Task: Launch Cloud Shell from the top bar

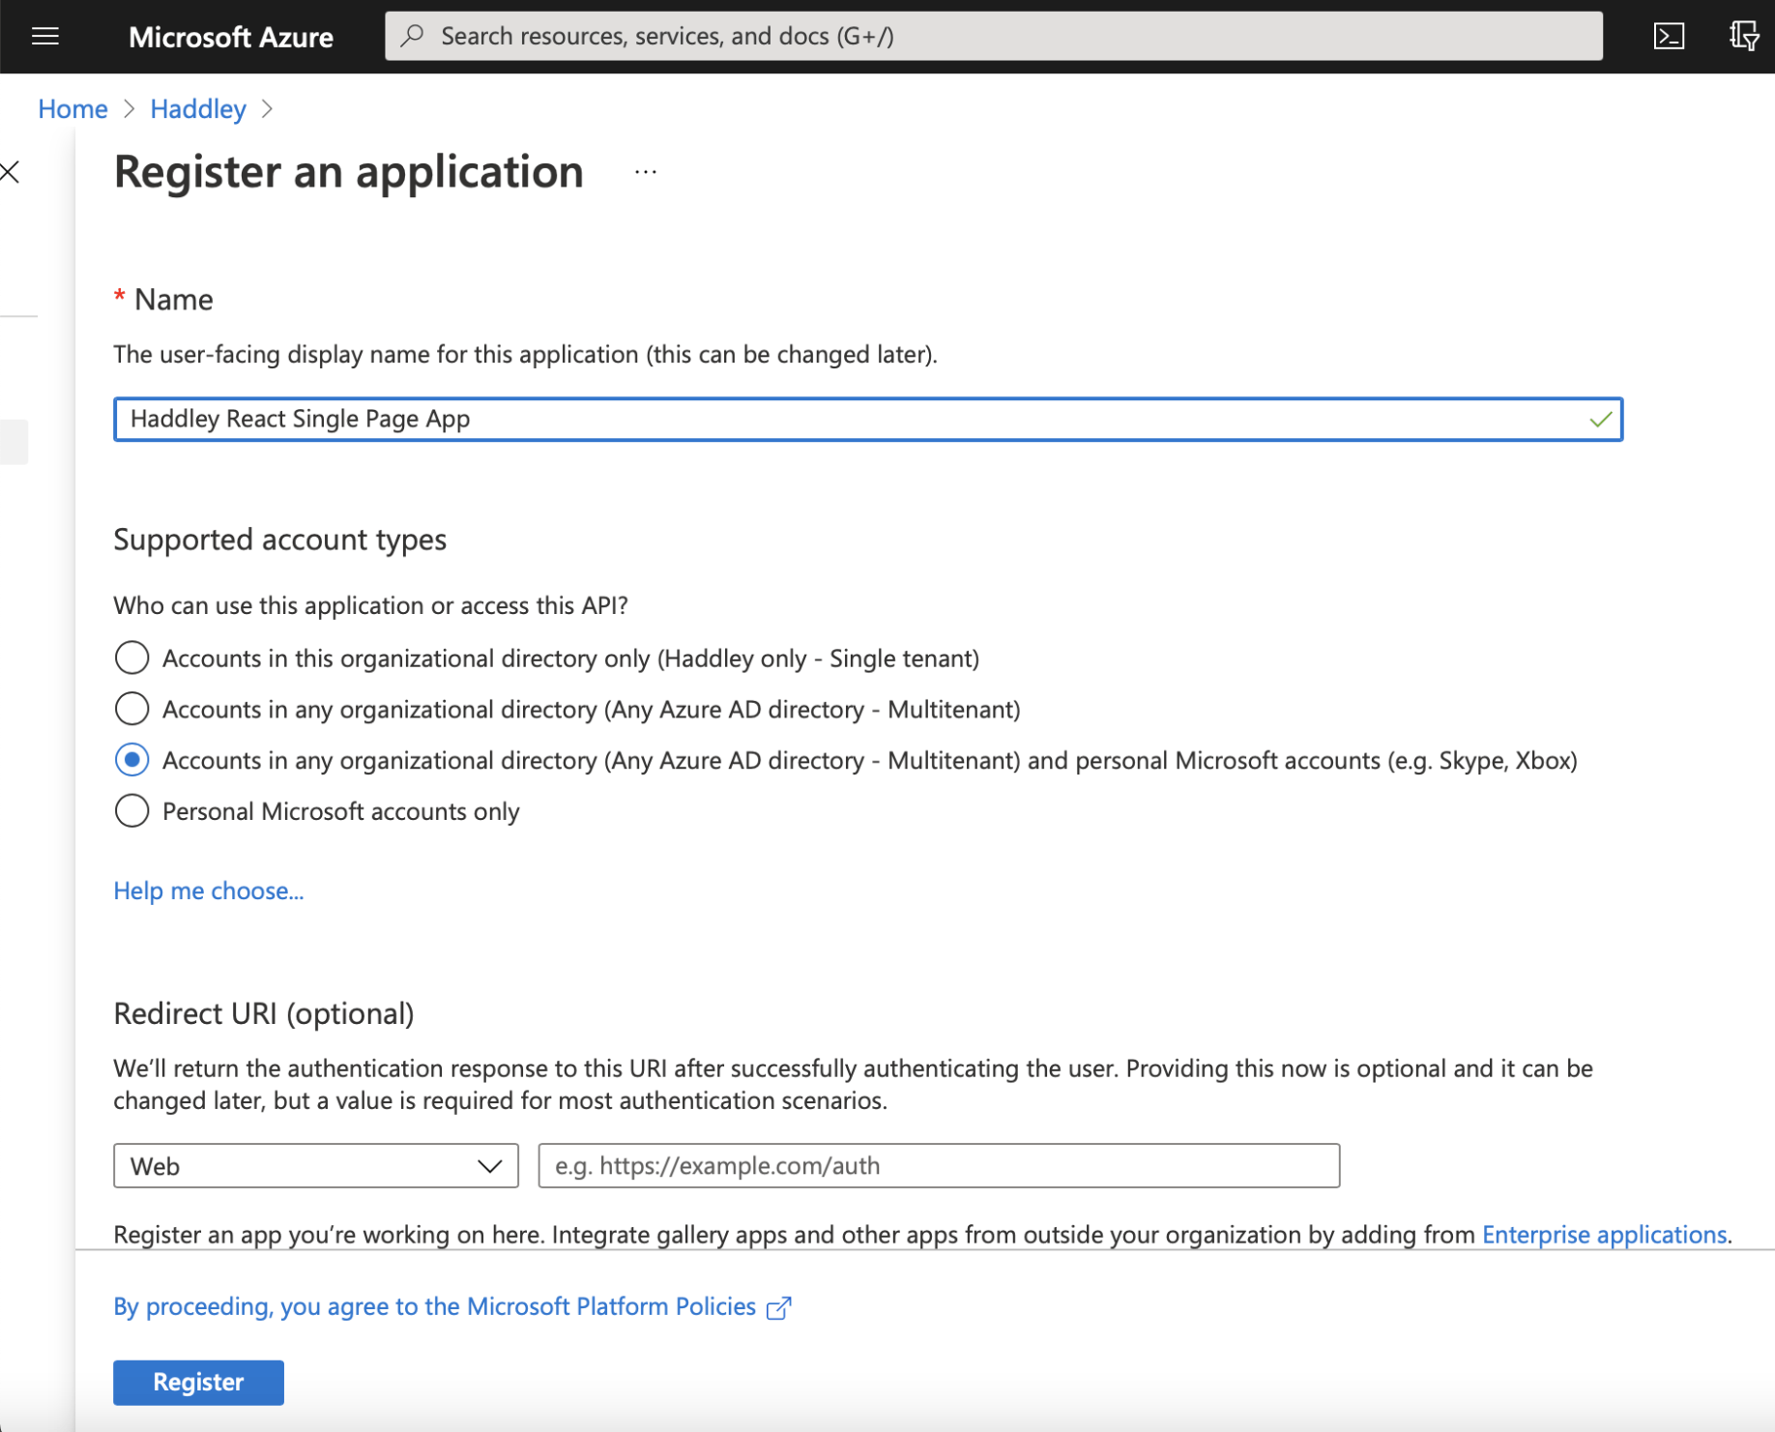Action: [x=1669, y=37]
